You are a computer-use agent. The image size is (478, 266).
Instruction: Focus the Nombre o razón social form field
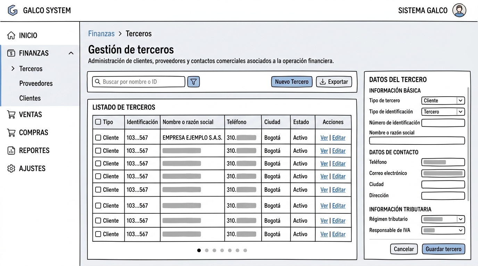417,140
